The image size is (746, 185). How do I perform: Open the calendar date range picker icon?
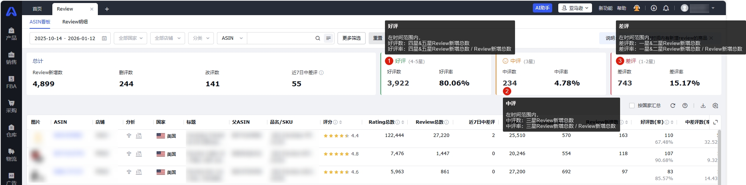click(x=104, y=38)
